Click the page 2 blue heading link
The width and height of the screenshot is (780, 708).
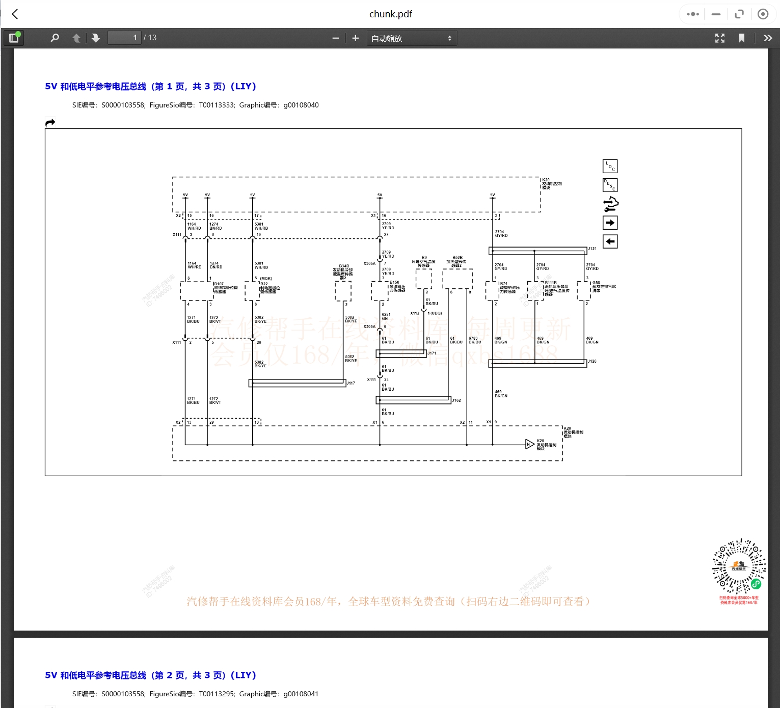[150, 675]
